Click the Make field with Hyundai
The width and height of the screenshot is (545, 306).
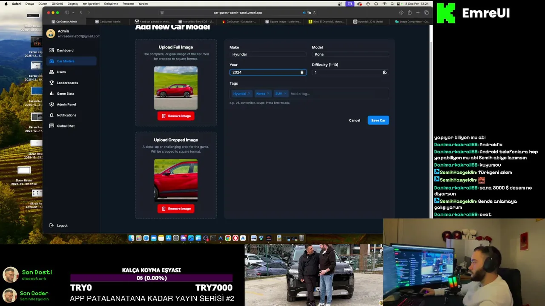(x=268, y=54)
